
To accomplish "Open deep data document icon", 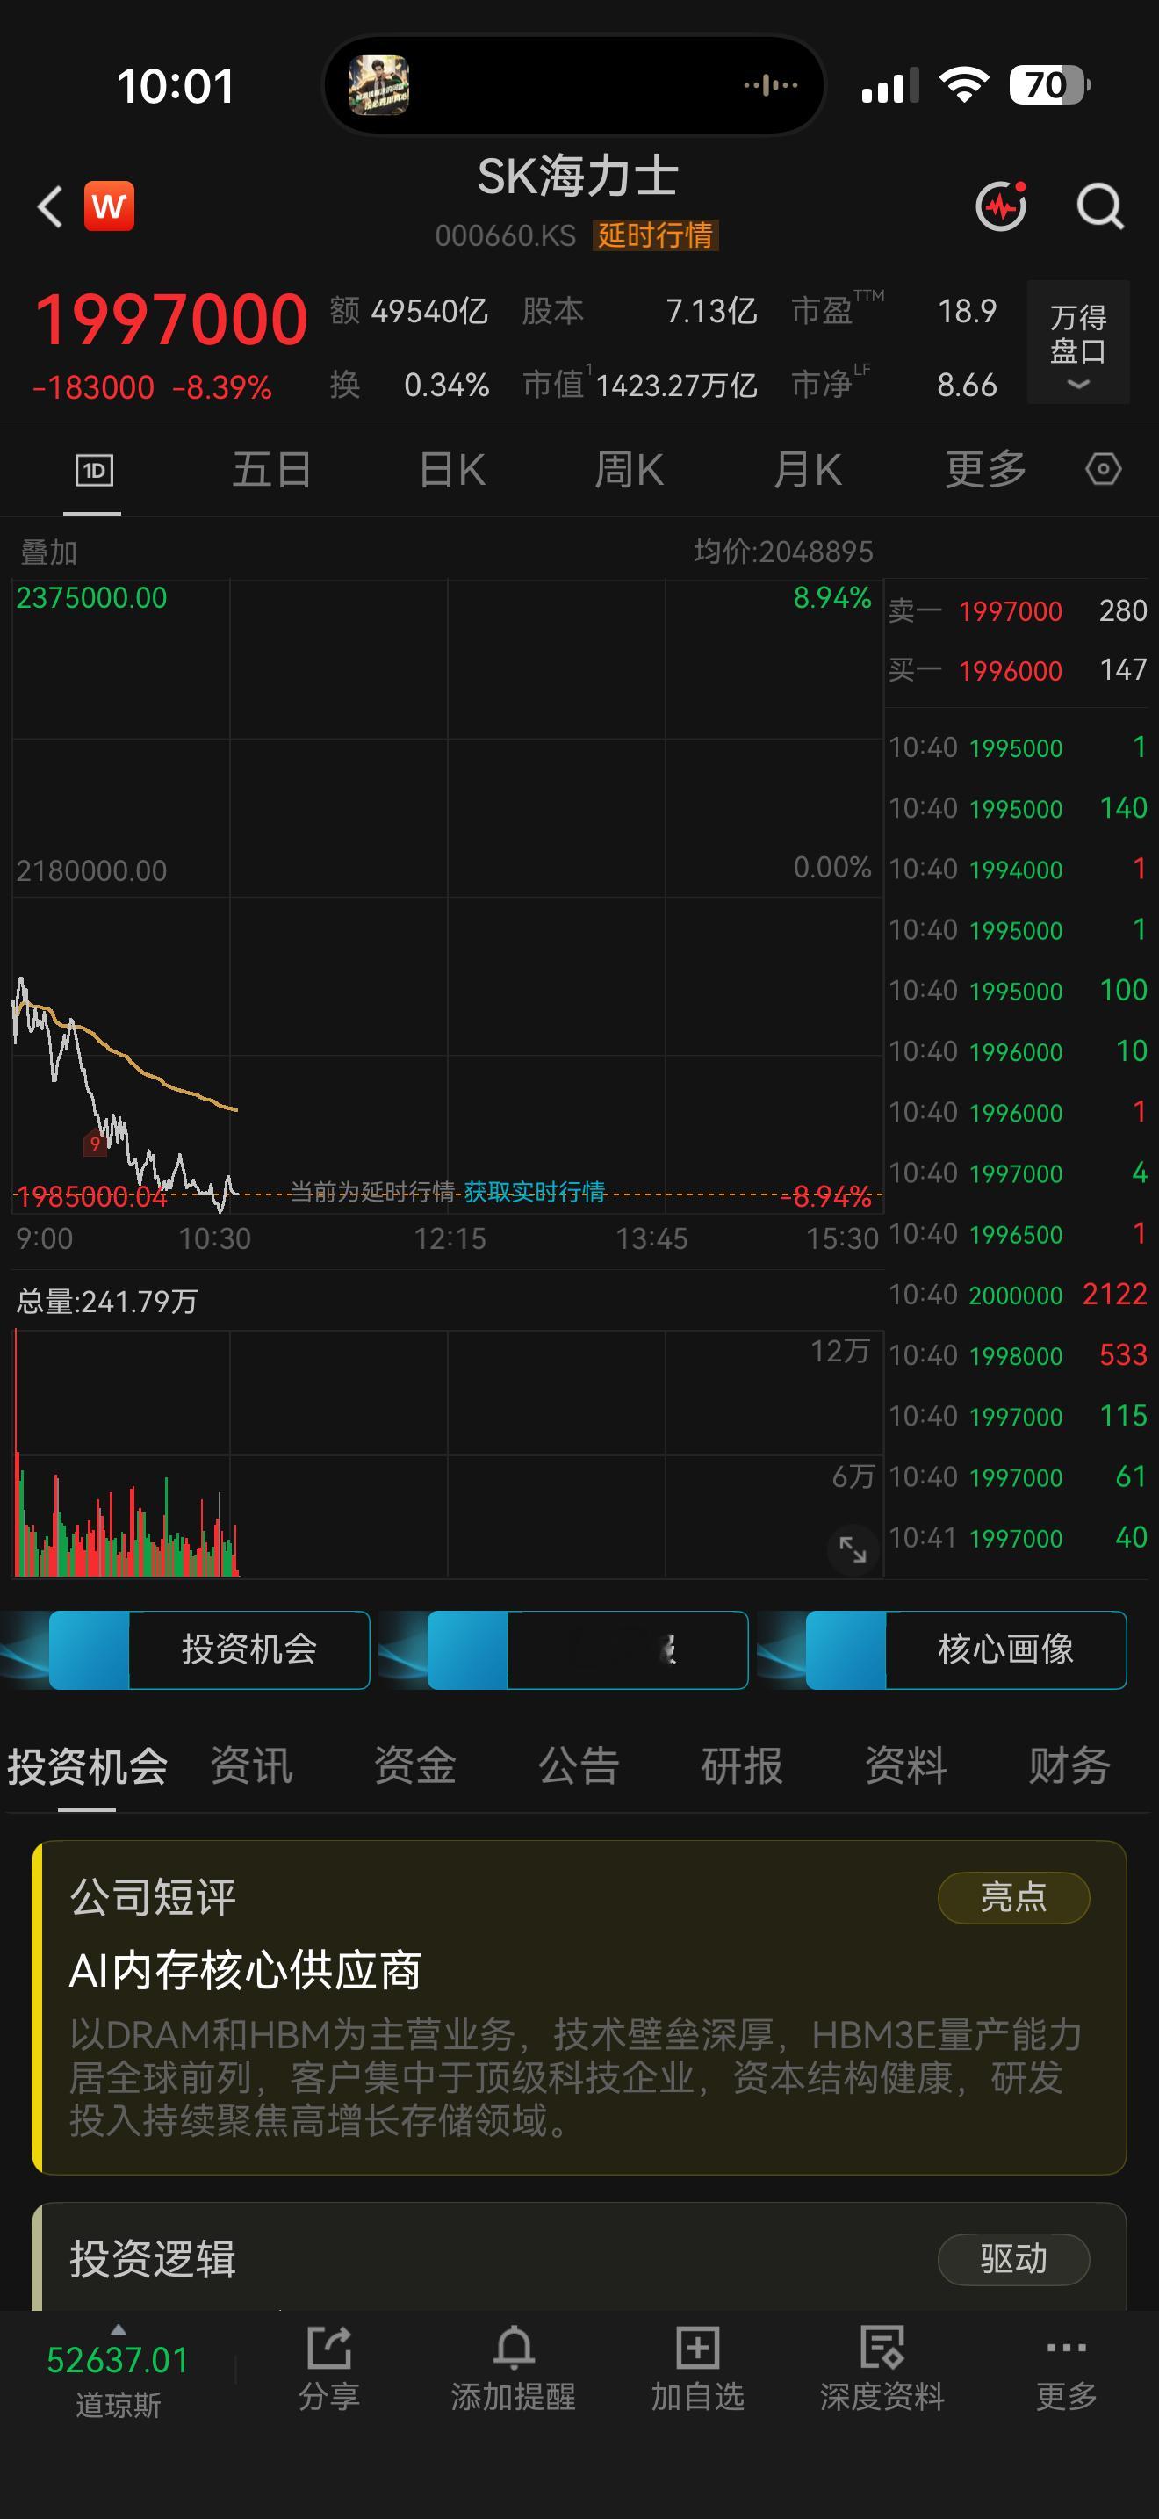I will coord(882,2370).
